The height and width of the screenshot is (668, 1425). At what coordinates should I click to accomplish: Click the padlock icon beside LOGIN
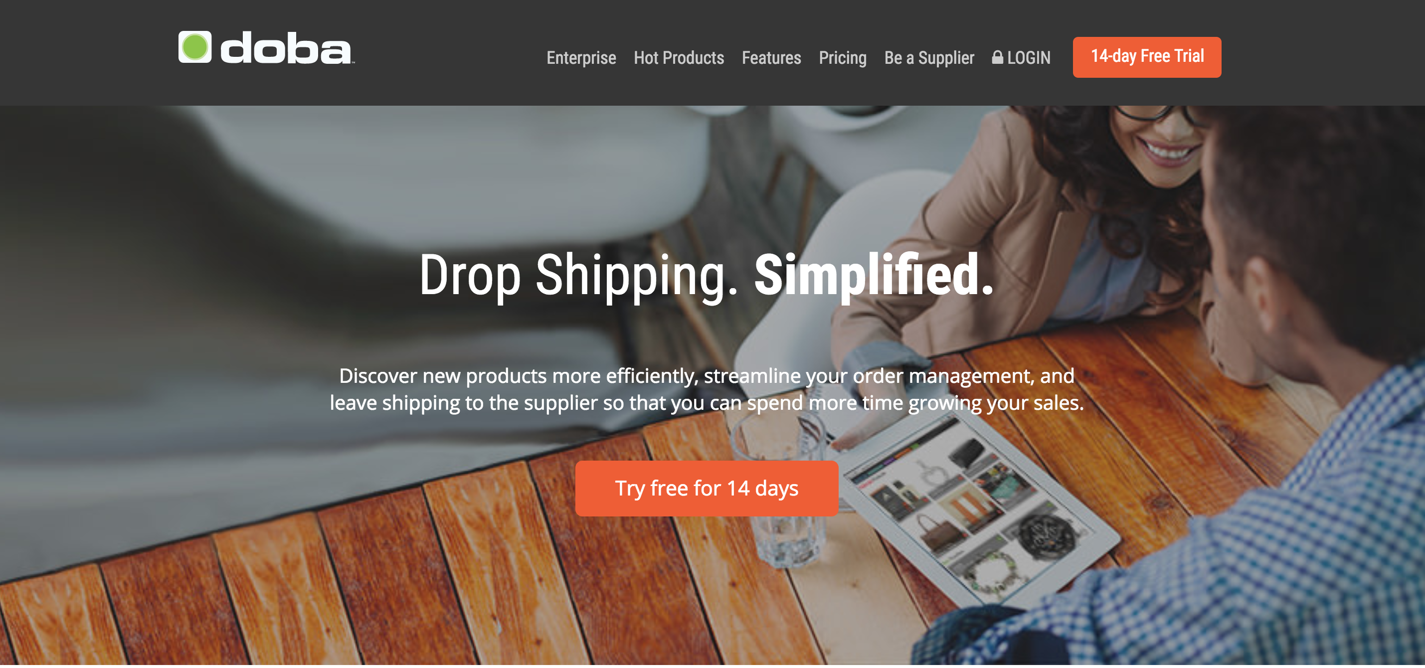(x=997, y=57)
